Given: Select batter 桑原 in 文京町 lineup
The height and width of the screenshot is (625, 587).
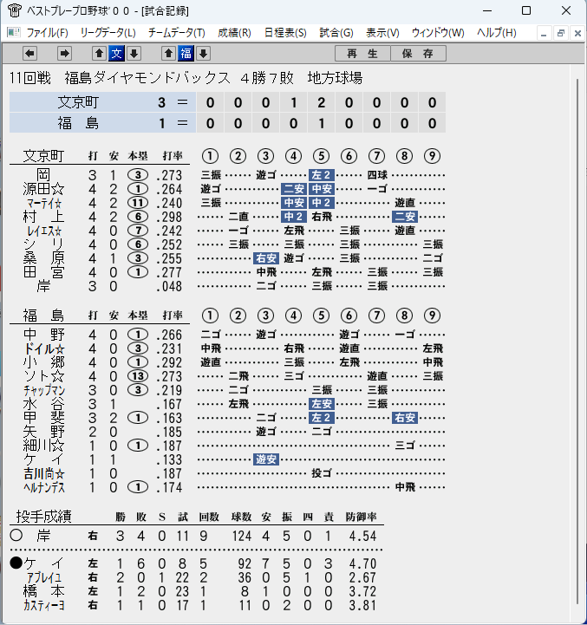Looking at the screenshot, I should (43, 258).
